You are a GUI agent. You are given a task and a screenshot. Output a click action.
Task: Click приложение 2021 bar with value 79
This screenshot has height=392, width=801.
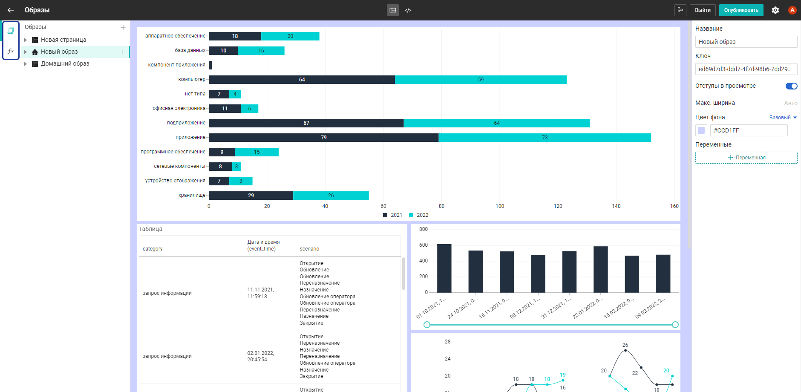point(323,138)
